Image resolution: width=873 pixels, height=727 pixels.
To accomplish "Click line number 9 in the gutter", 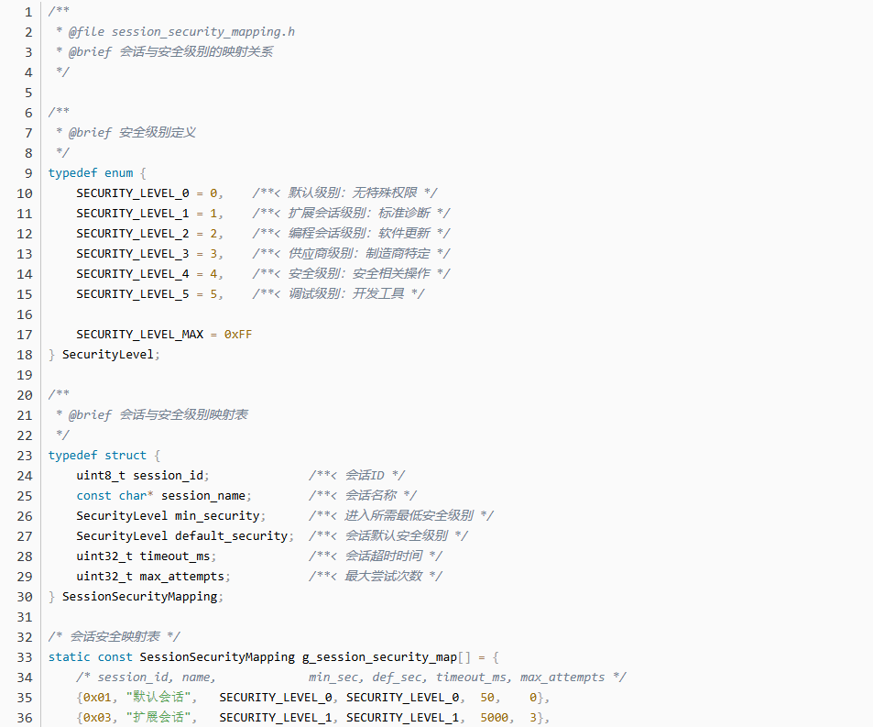I will 25,172.
